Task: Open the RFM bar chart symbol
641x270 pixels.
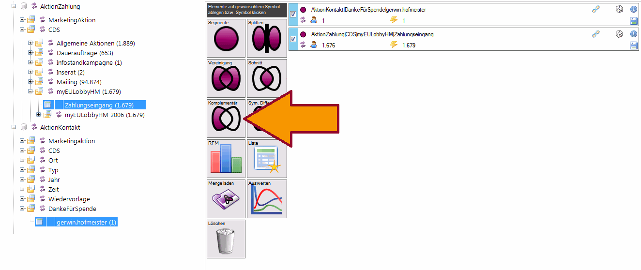Action: (226, 159)
